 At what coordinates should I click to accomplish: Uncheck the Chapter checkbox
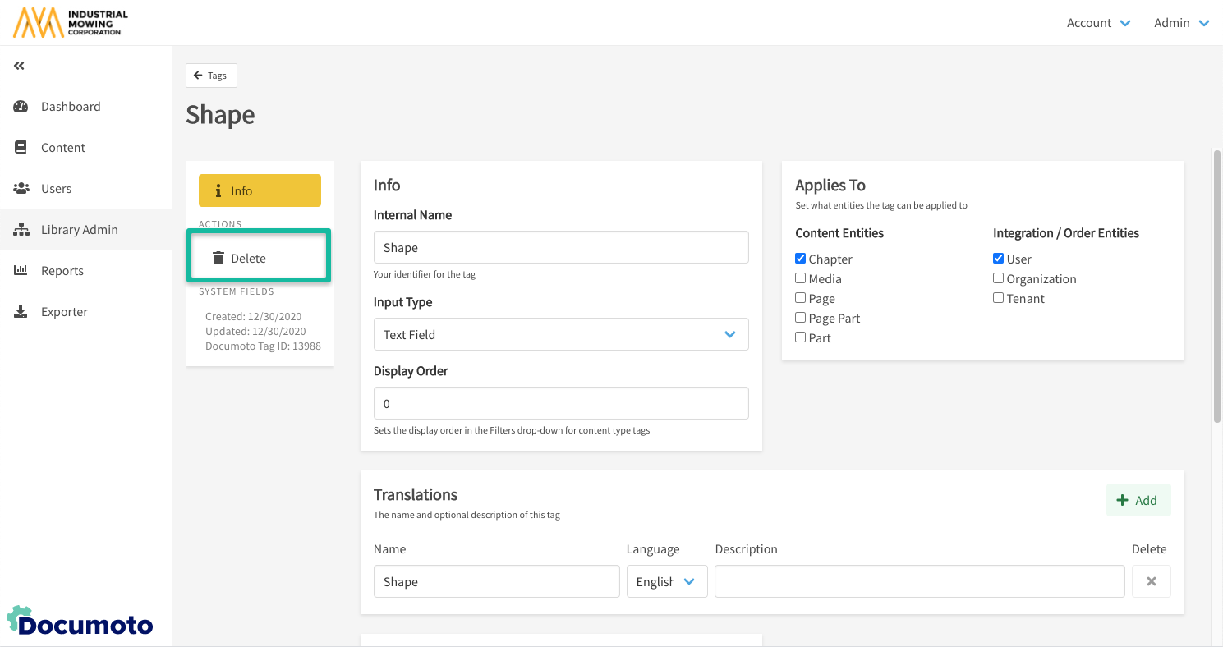coord(801,258)
